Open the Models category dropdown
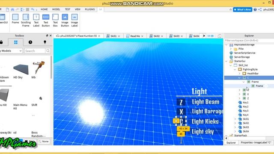 (11, 51)
